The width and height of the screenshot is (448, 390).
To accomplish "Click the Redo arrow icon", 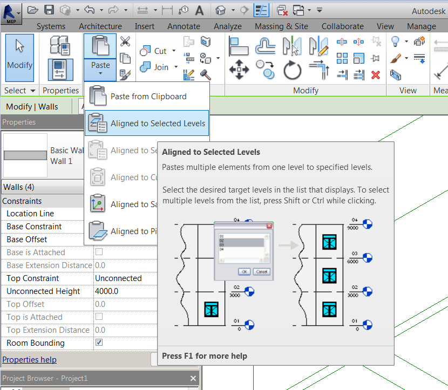I will pyautogui.click(x=113, y=10).
